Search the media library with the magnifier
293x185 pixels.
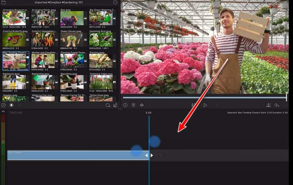[x=108, y=105]
